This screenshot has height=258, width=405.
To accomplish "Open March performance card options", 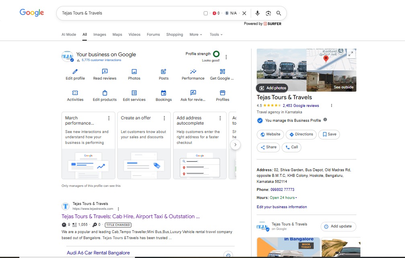I will tap(109, 118).
